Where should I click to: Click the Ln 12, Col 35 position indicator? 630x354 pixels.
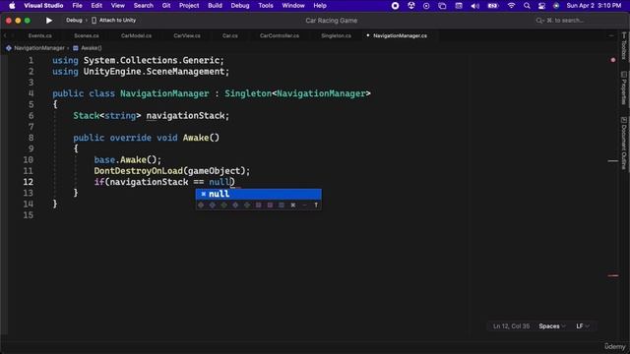(x=511, y=326)
